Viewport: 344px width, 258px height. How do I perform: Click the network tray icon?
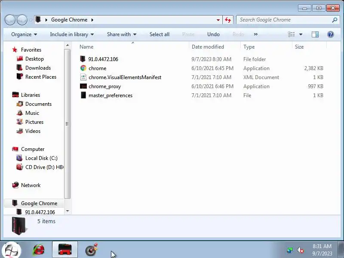click(290, 250)
